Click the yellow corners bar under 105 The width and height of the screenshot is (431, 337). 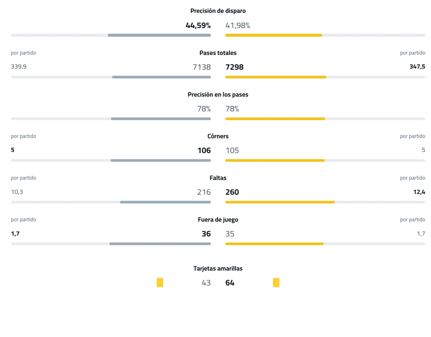[275, 161]
